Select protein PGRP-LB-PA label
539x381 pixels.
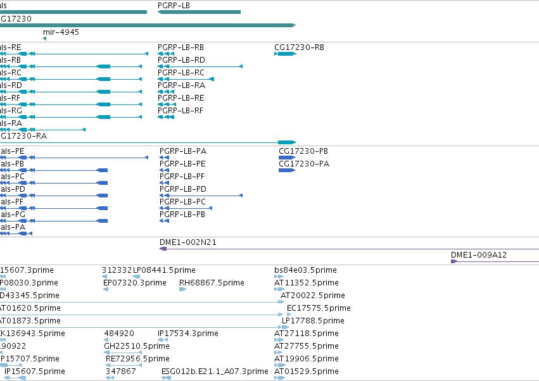pos(183,151)
